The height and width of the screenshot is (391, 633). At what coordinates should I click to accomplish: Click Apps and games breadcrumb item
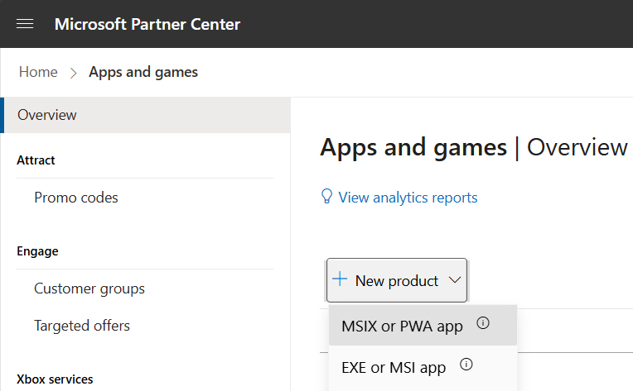coord(143,72)
